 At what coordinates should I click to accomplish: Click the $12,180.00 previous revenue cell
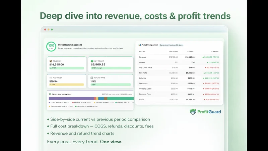(x=173, y=57)
